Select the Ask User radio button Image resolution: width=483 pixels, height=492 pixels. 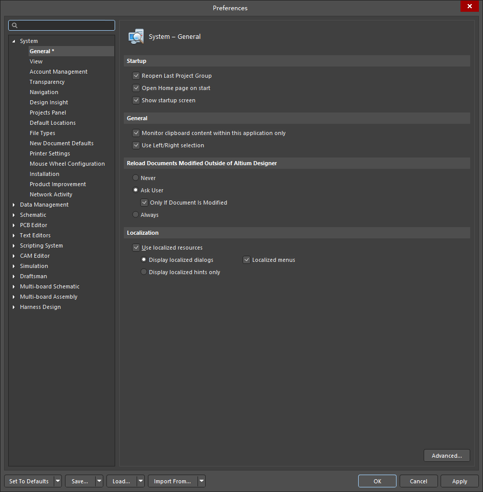(136, 190)
